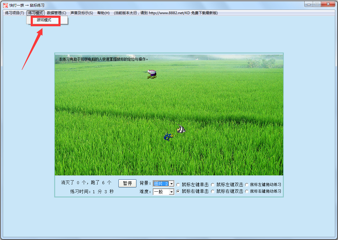
Task: Click the insect sprite near the top
Action: 152,73
